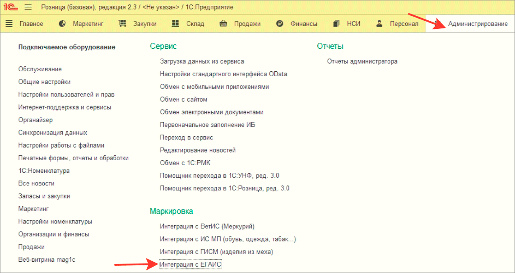Click the Сервис group heading

click(x=163, y=46)
